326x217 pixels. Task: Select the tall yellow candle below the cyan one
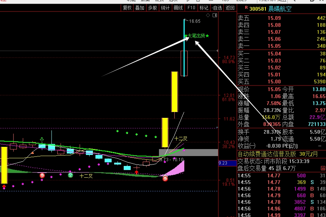175,92
